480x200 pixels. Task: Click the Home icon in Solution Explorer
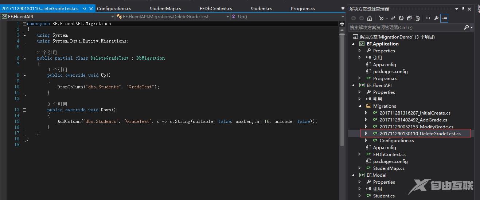coord(370,18)
